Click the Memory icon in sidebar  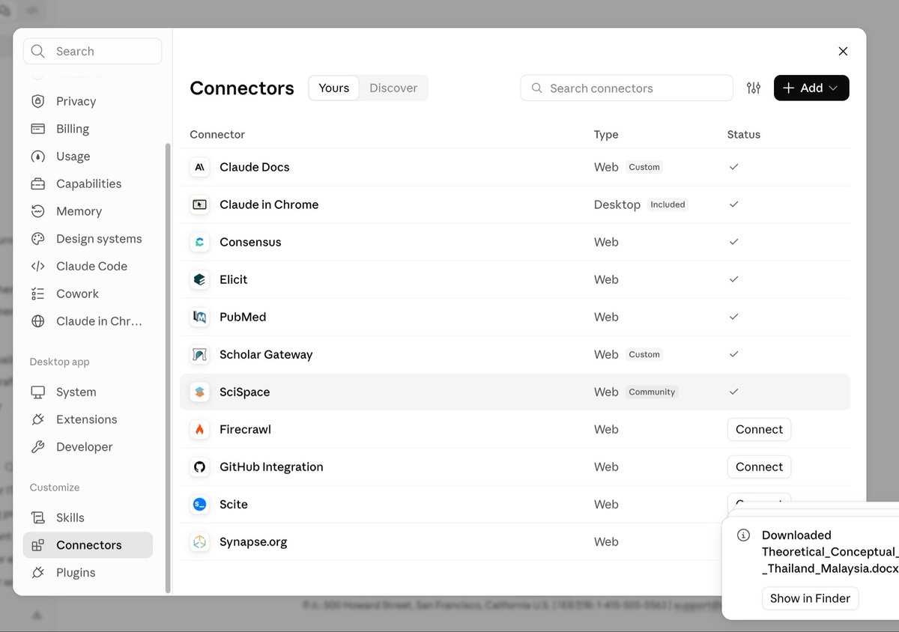[x=37, y=211]
